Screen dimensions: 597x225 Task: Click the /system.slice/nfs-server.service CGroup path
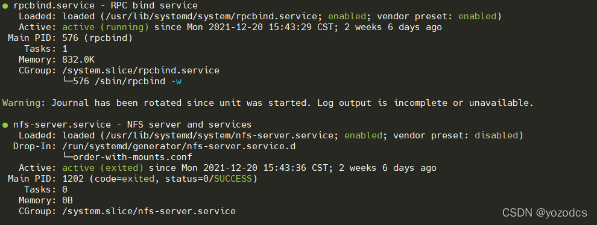[x=149, y=211]
